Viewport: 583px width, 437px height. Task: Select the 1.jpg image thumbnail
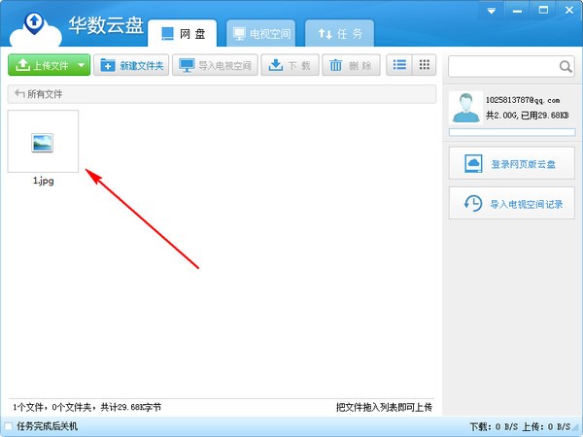[x=43, y=141]
